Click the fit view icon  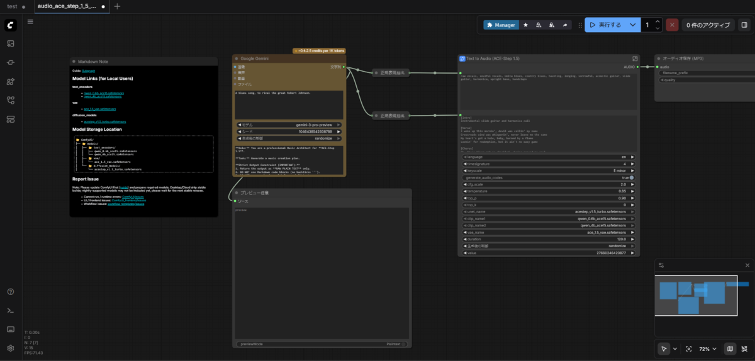tap(688, 348)
